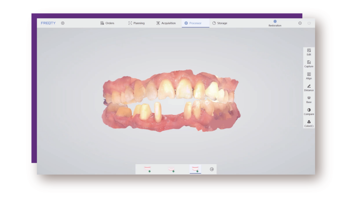Screen dimensions: 360x201
Task: Click the minimize circle icon in the top bar
Action: [x=300, y=23]
